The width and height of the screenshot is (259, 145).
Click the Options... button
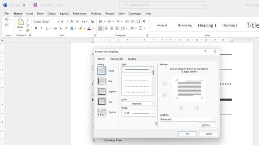(206, 125)
